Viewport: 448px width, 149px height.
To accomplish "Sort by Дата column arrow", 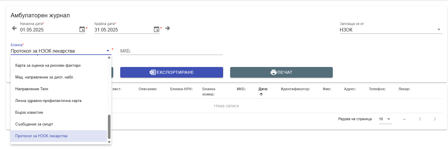I will [261, 94].
